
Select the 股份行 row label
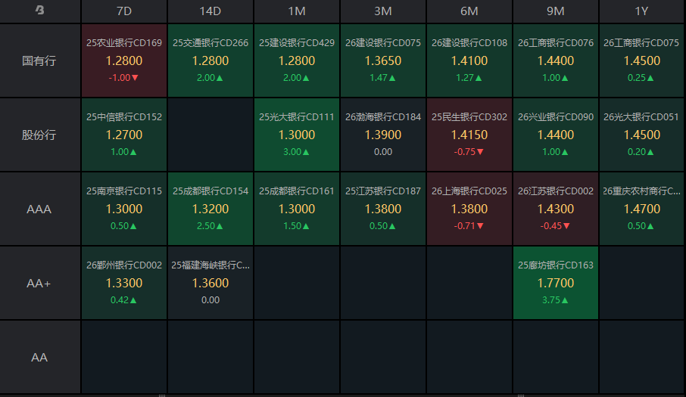click(x=40, y=135)
